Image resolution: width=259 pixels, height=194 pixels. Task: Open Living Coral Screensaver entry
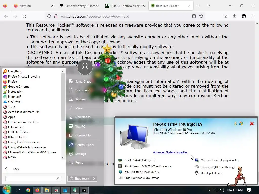pos(22,142)
